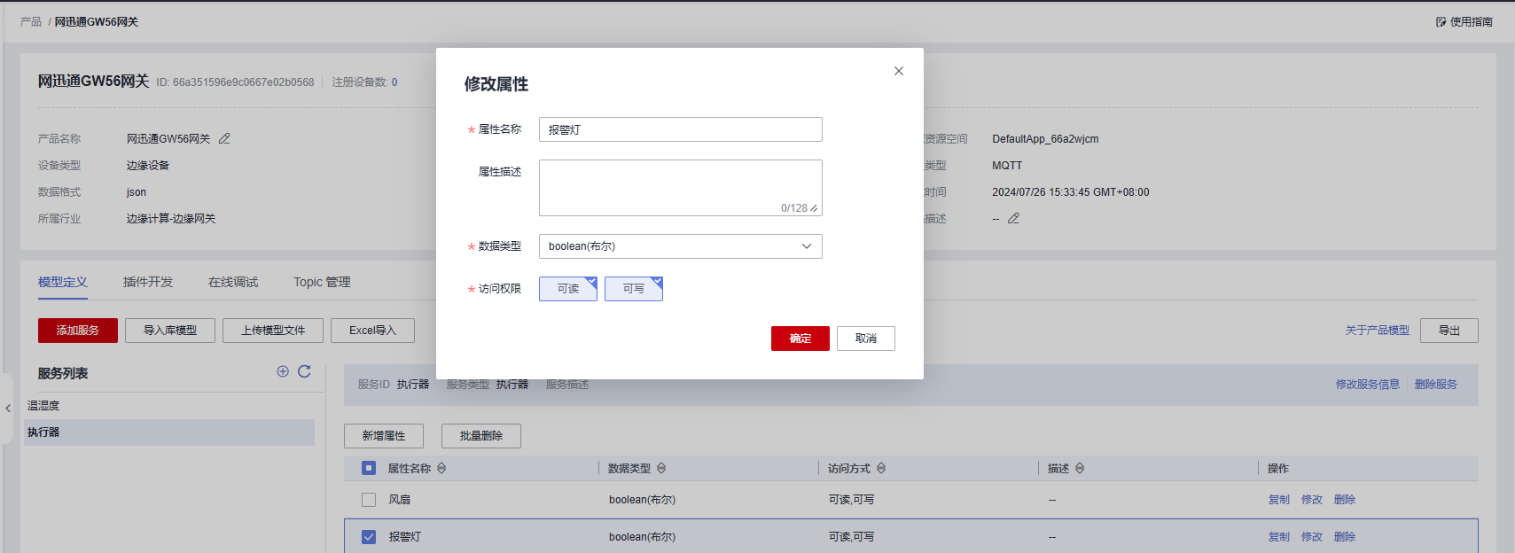
Task: Refresh the service list
Action: (x=304, y=372)
